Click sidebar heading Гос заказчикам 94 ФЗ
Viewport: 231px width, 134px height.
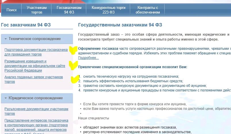click(x=26, y=25)
